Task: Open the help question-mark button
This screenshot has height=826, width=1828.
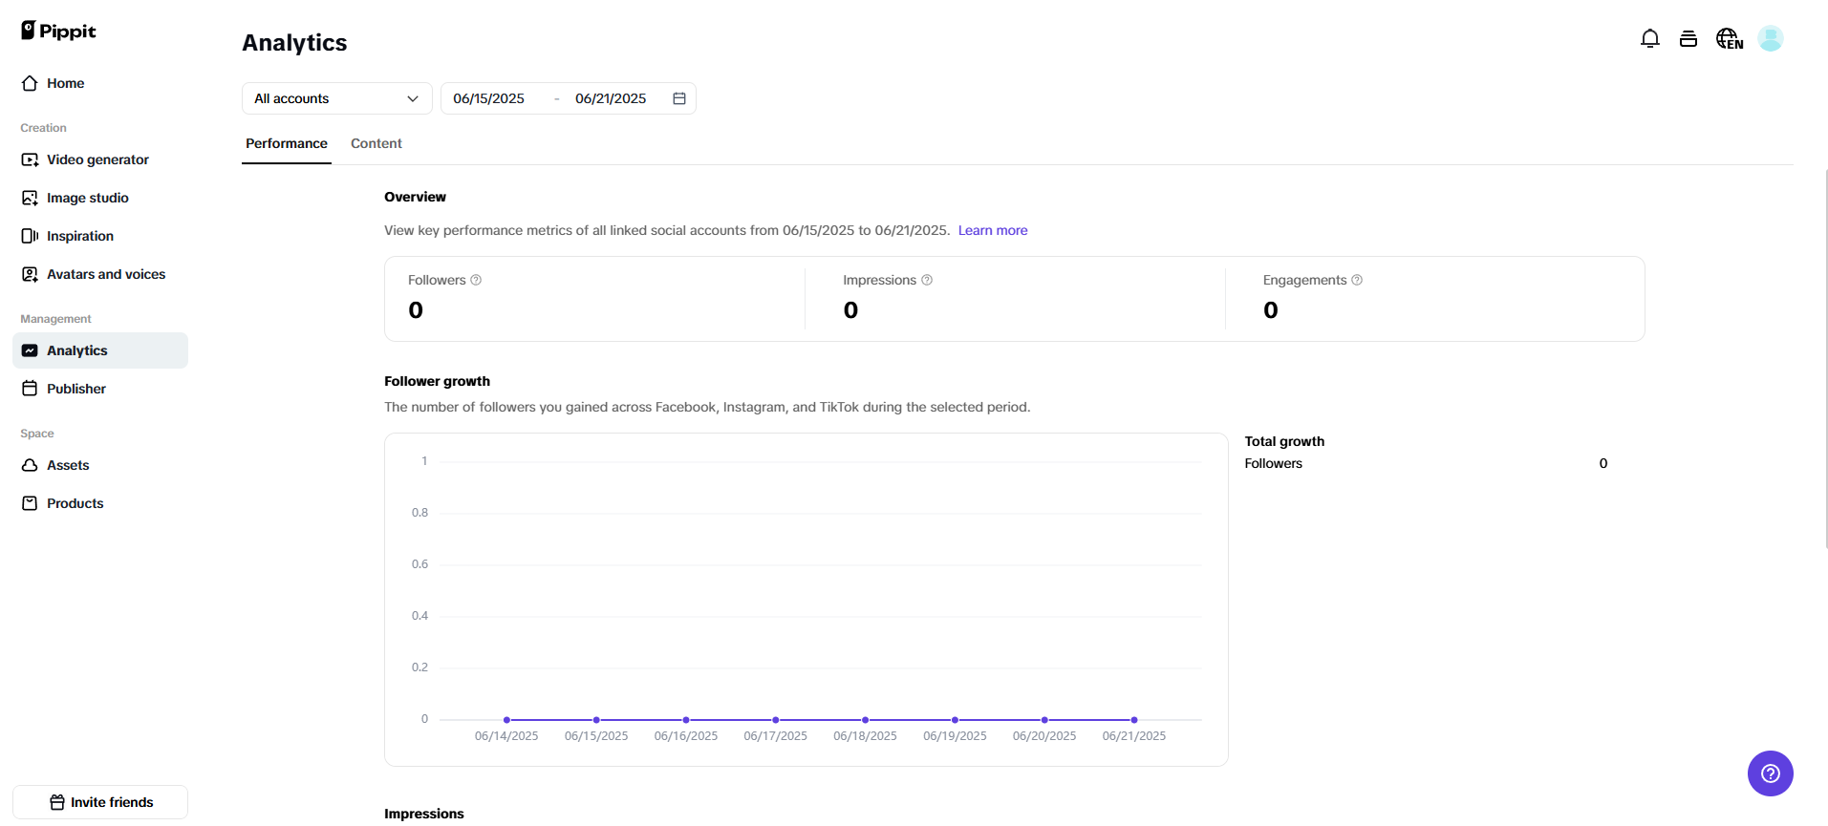Action: click(1771, 773)
